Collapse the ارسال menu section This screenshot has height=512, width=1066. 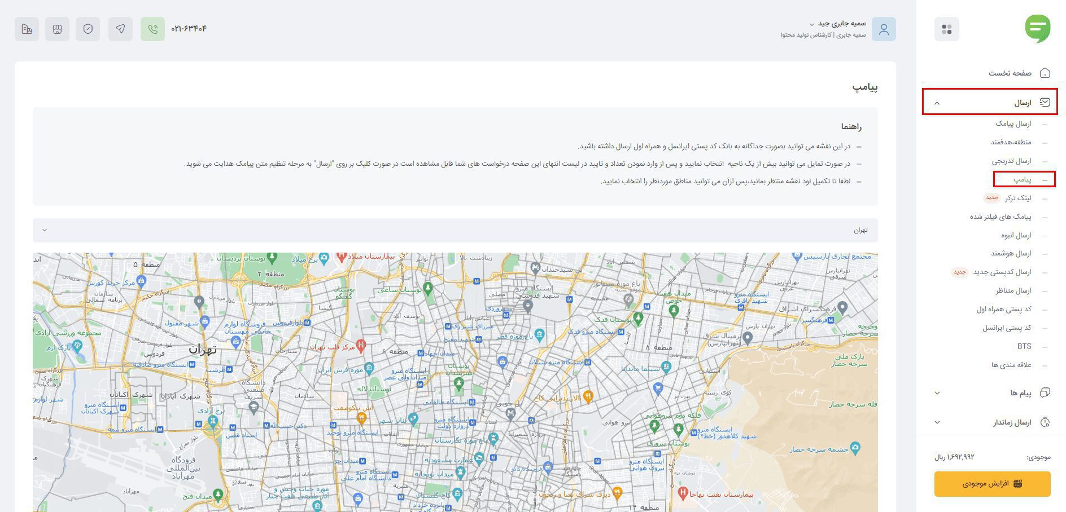pos(937,103)
